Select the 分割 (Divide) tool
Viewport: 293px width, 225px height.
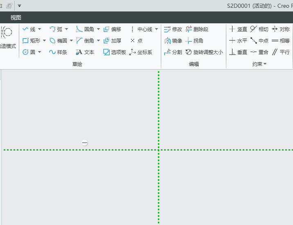[x=173, y=52]
